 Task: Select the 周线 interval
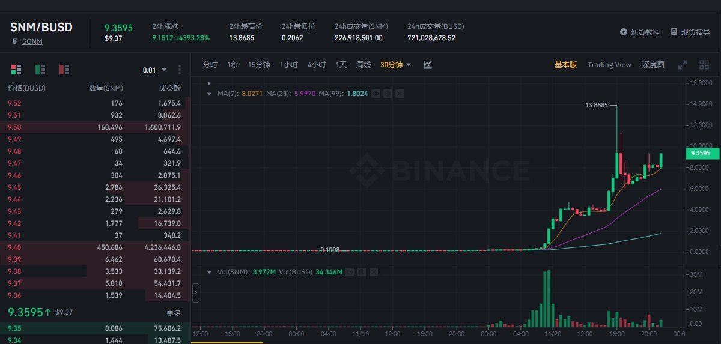364,65
